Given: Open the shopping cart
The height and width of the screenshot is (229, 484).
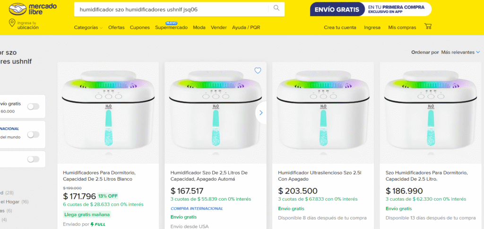Looking at the screenshot, I should 428,26.
